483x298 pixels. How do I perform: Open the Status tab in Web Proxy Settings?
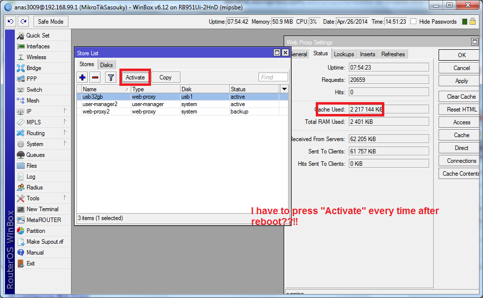[320, 53]
